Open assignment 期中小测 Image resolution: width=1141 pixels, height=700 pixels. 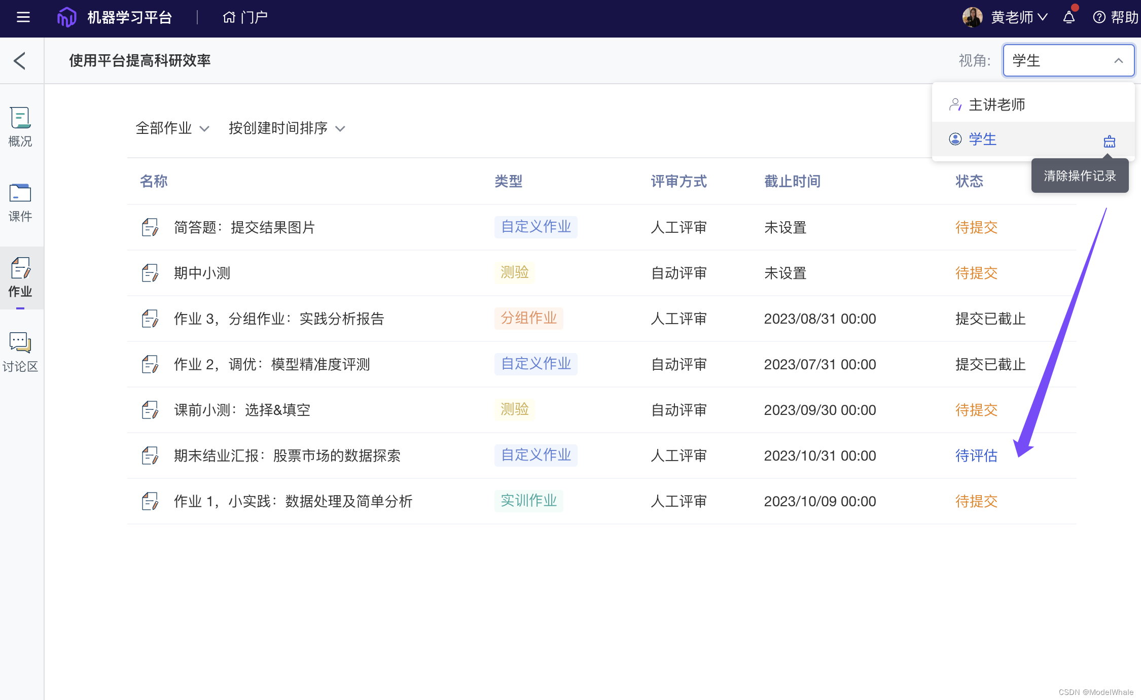[202, 273]
